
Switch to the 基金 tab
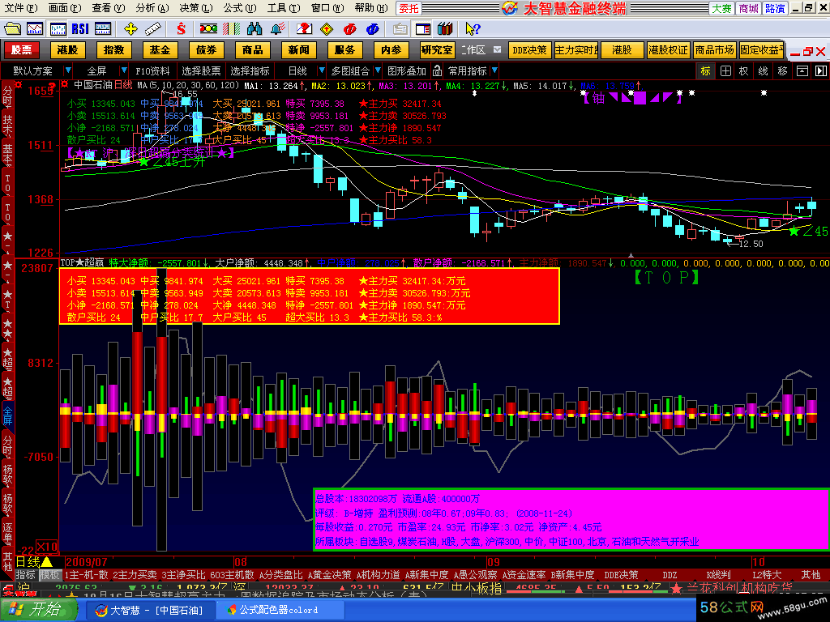(160, 49)
